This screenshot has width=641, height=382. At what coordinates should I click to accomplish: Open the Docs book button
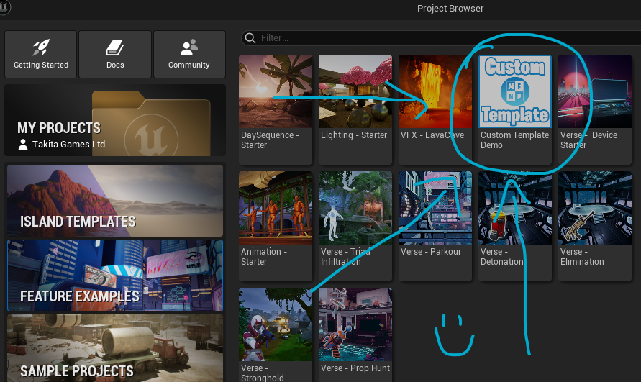pyautogui.click(x=115, y=54)
